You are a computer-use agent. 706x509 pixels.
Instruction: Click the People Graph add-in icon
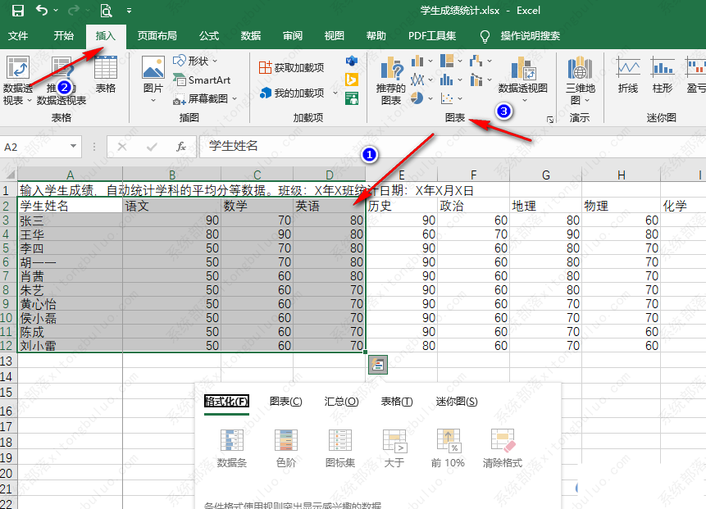[351, 98]
